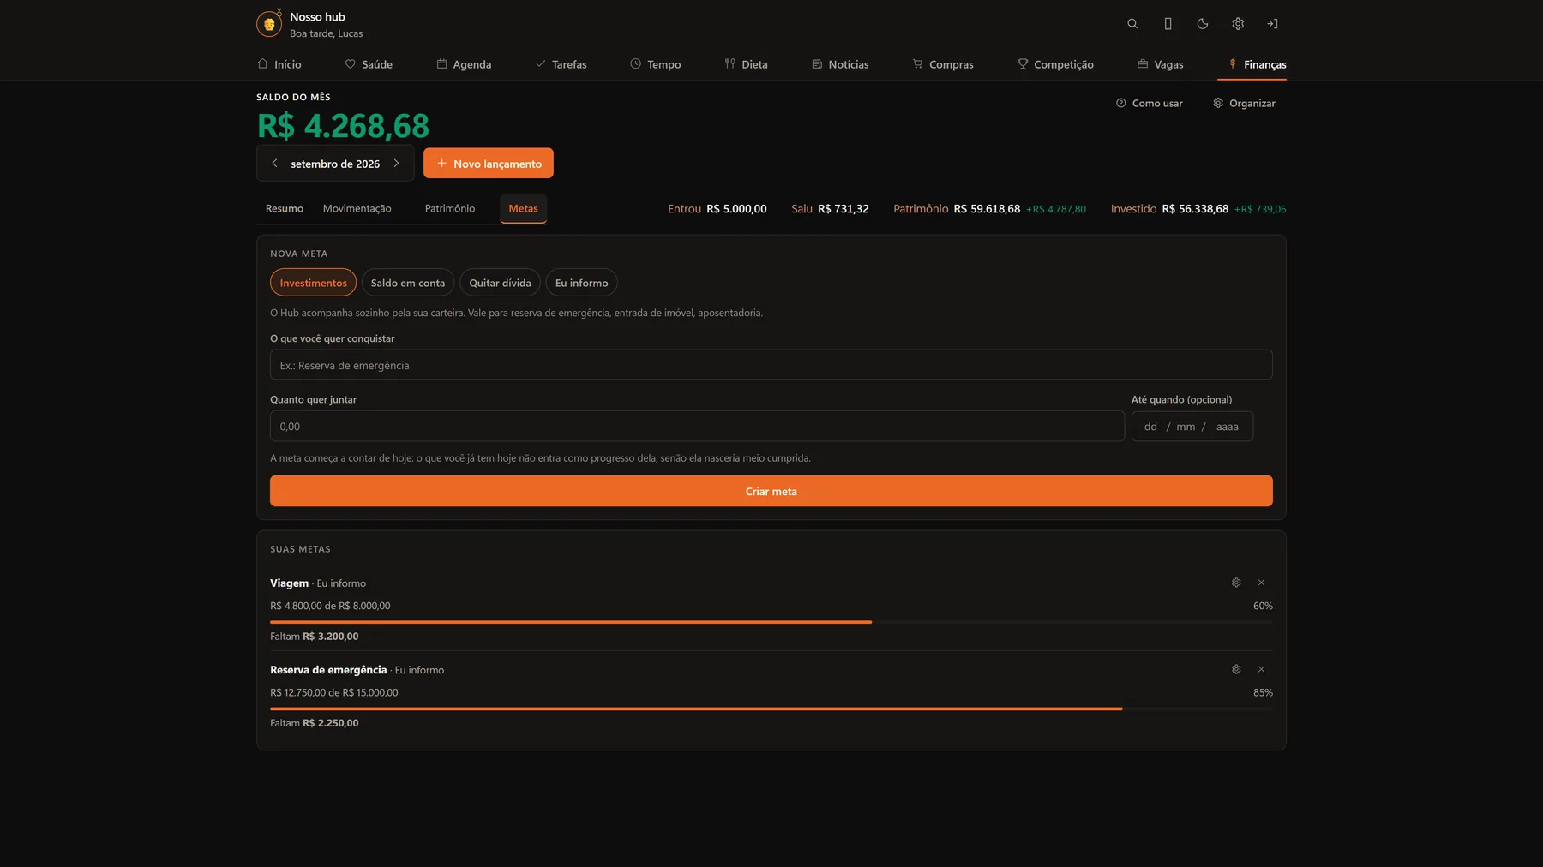Select the Quitar dívida goal type

click(500, 283)
